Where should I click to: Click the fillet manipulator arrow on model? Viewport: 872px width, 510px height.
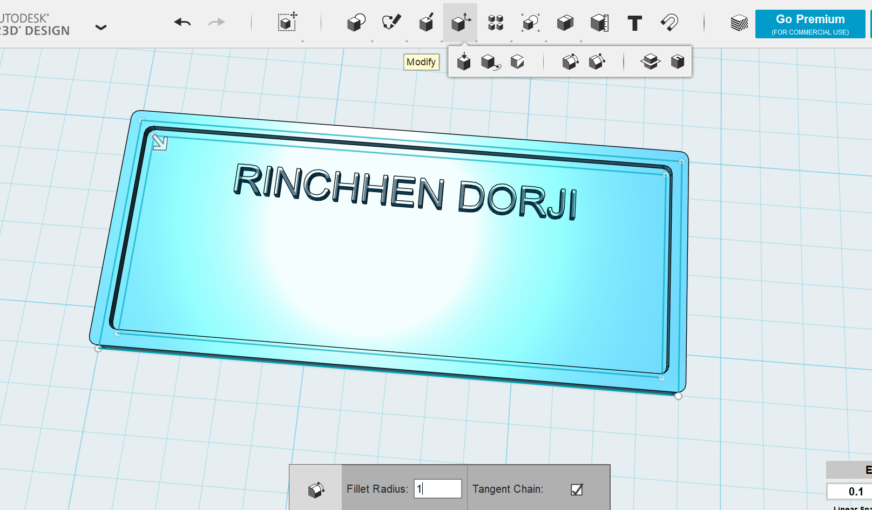pyautogui.click(x=160, y=142)
